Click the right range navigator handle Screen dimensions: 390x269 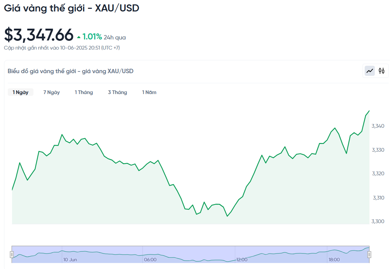[x=369, y=255]
